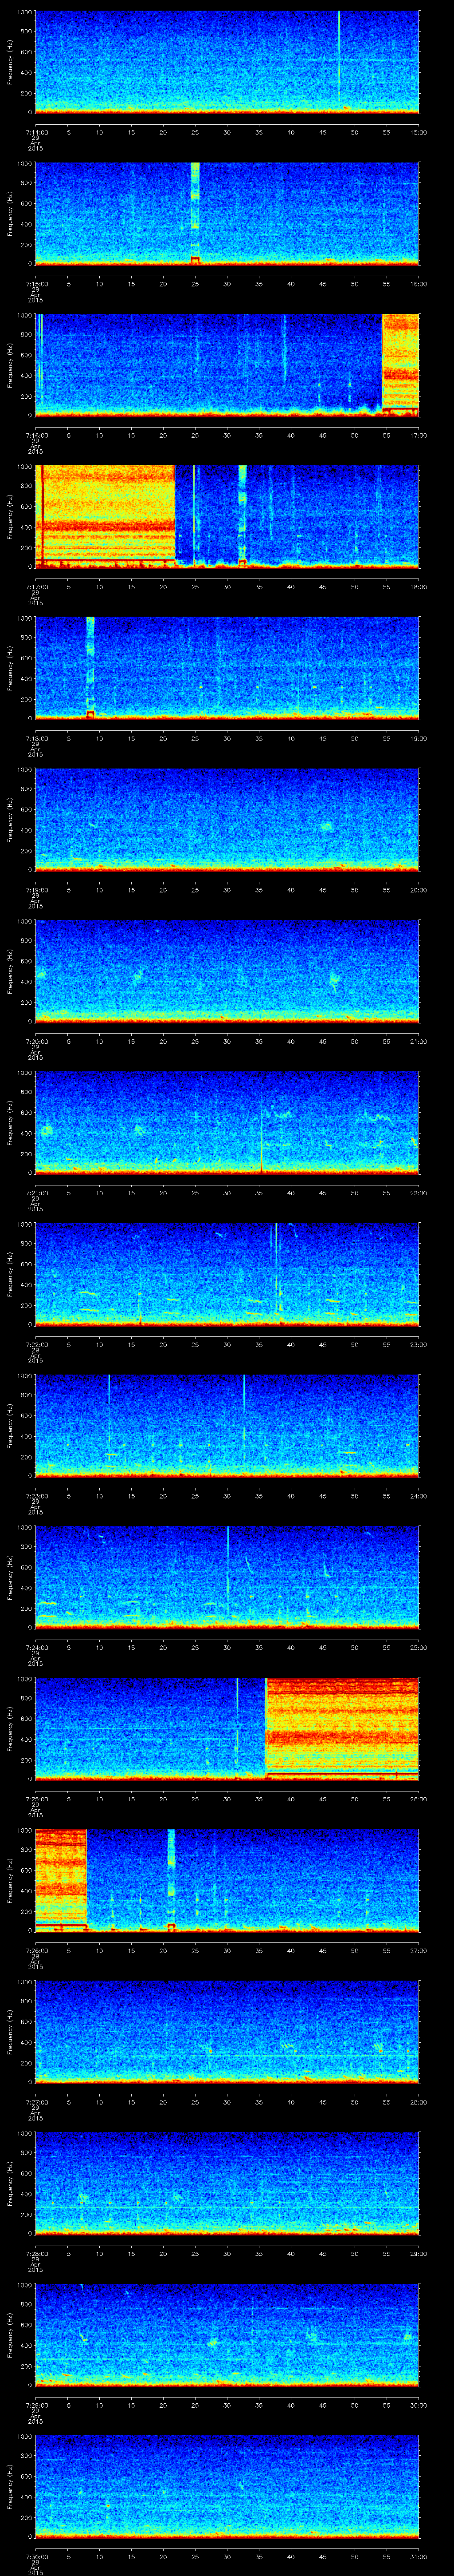This screenshot has width=454, height=2576.
Task: Select the spectrogram panel starting at 7:28:00
Action: point(227,2182)
